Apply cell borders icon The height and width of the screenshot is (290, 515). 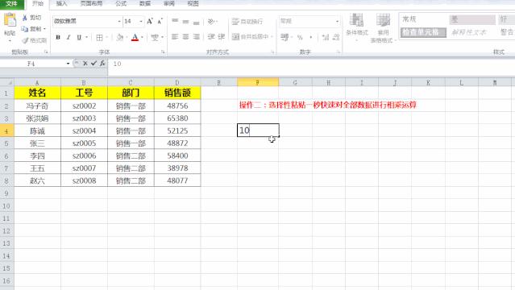click(99, 37)
